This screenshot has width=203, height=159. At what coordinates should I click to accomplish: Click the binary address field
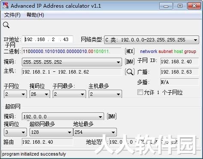click(72, 51)
